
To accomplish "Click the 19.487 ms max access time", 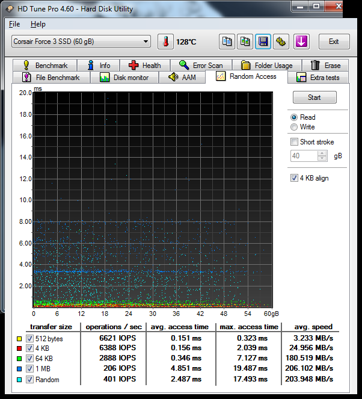I will [x=250, y=368].
